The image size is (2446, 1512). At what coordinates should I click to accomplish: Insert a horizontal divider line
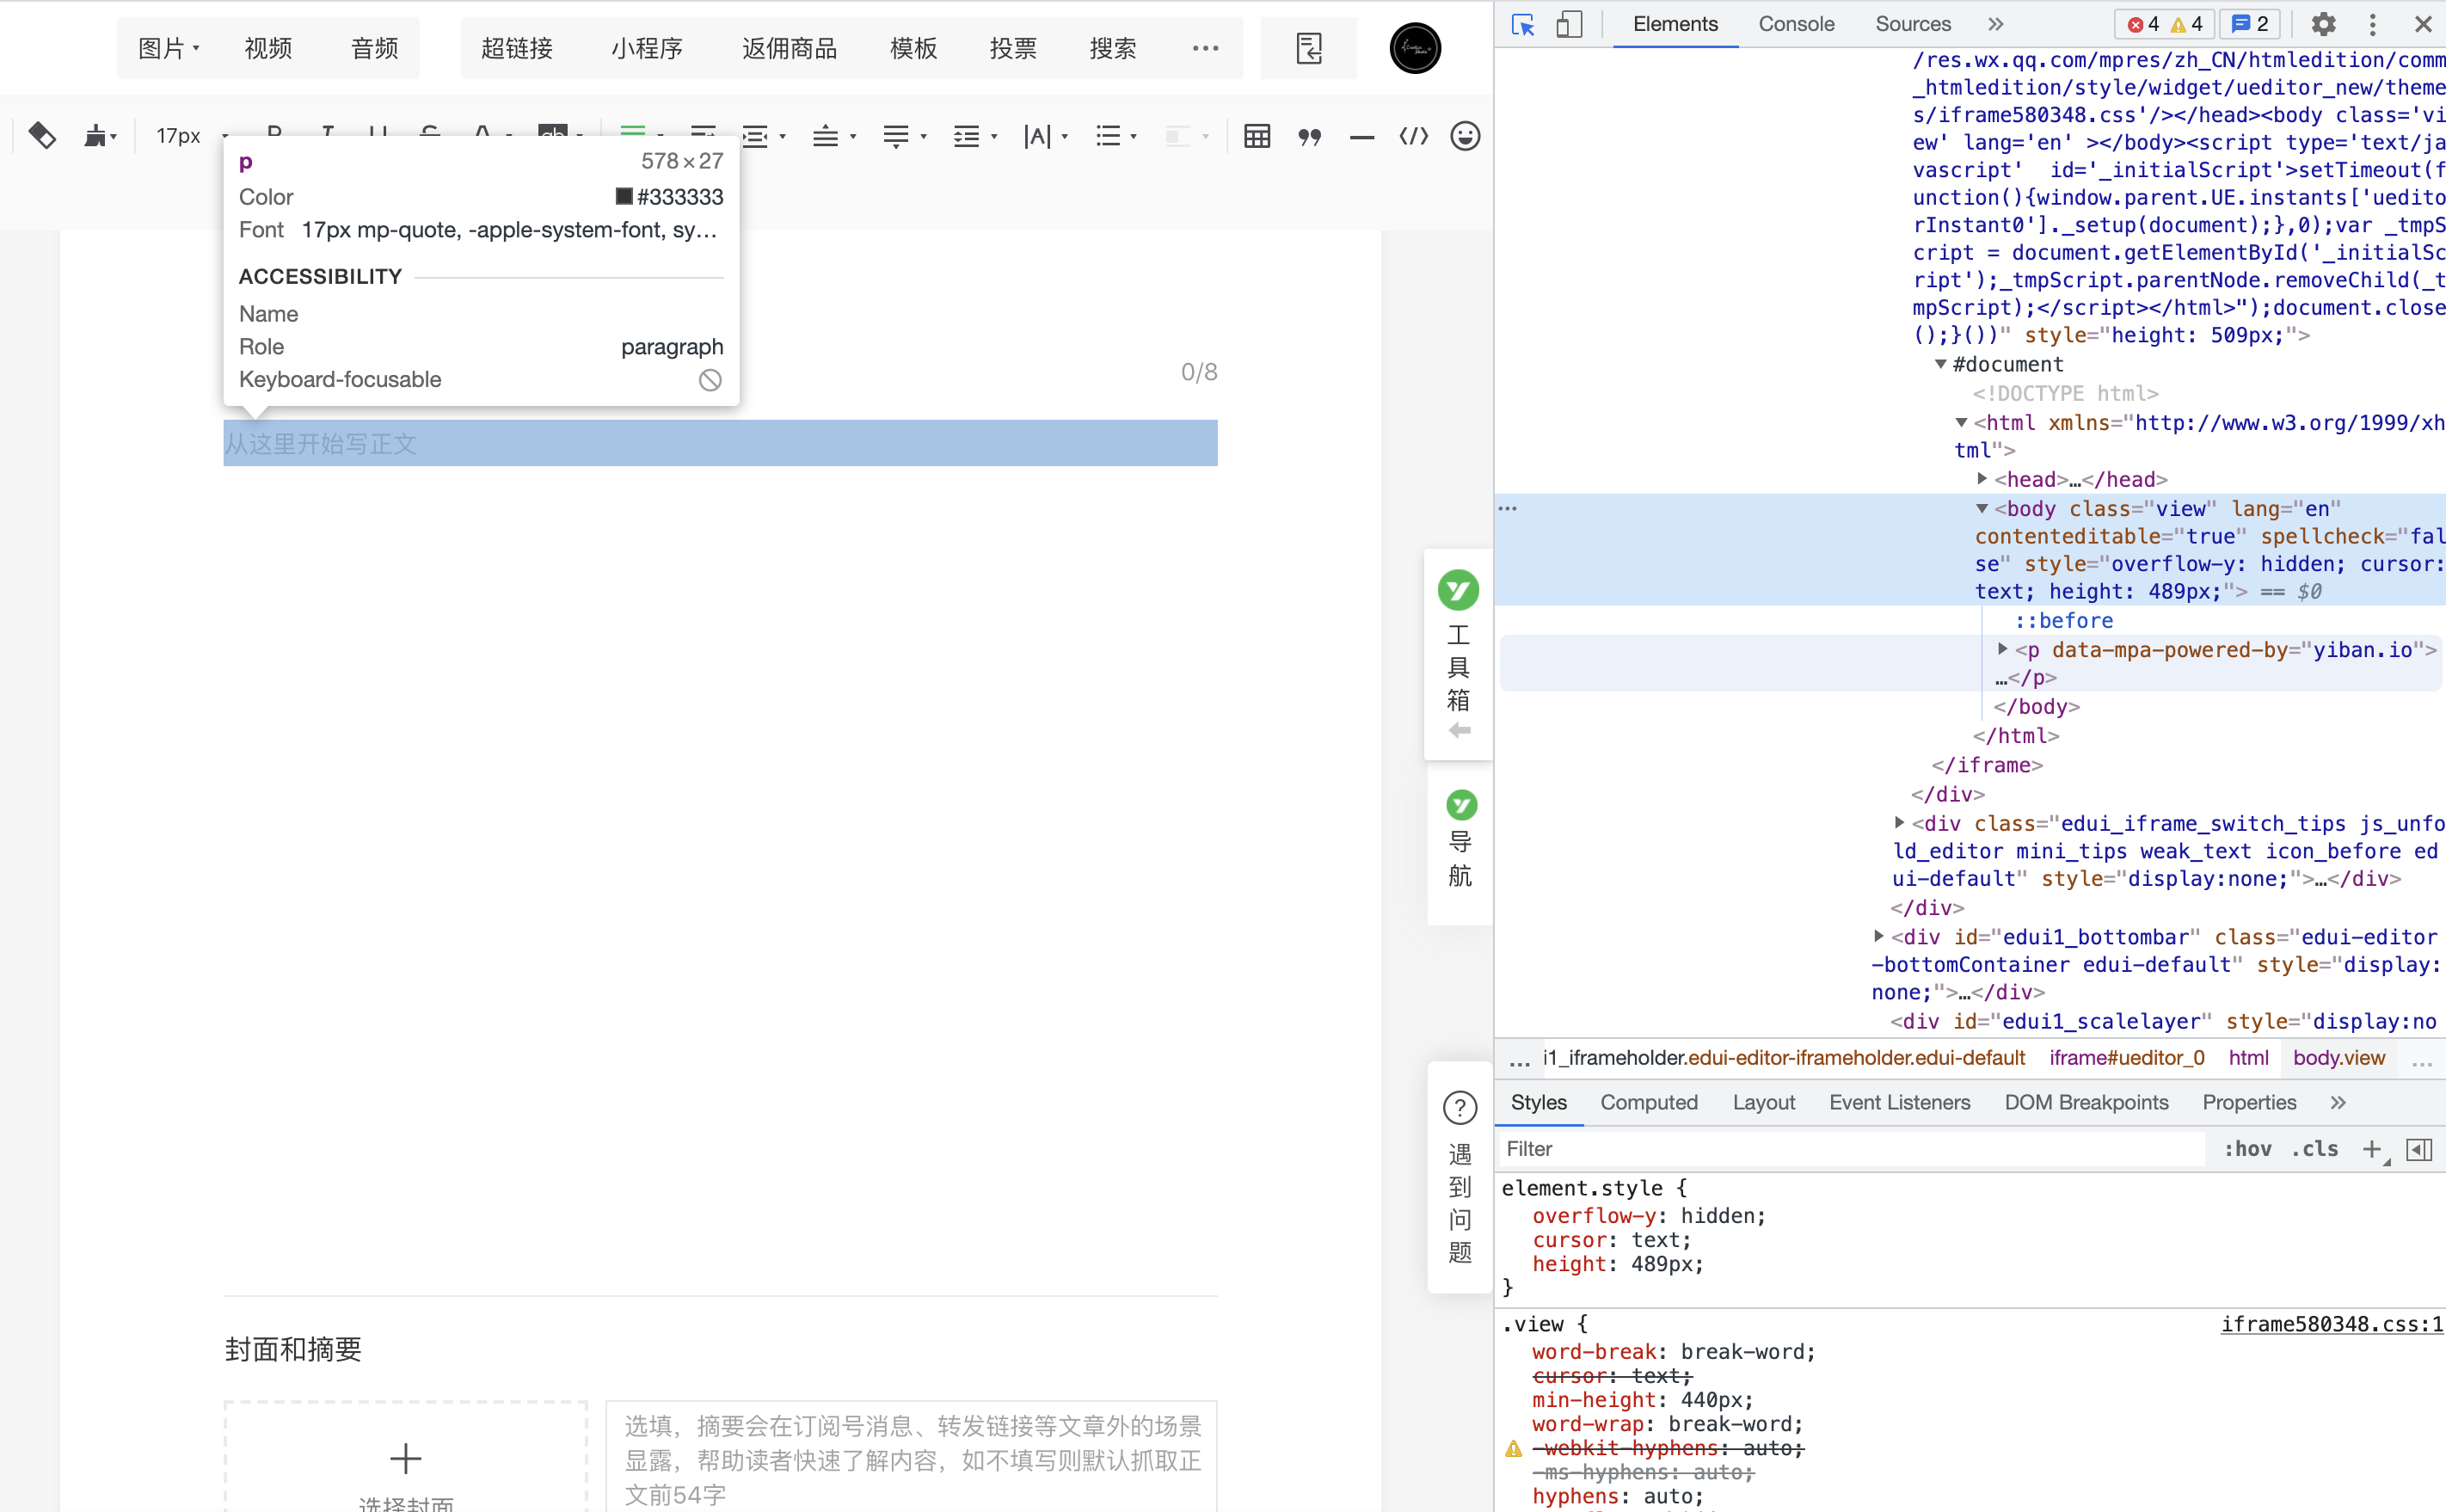tap(1361, 136)
